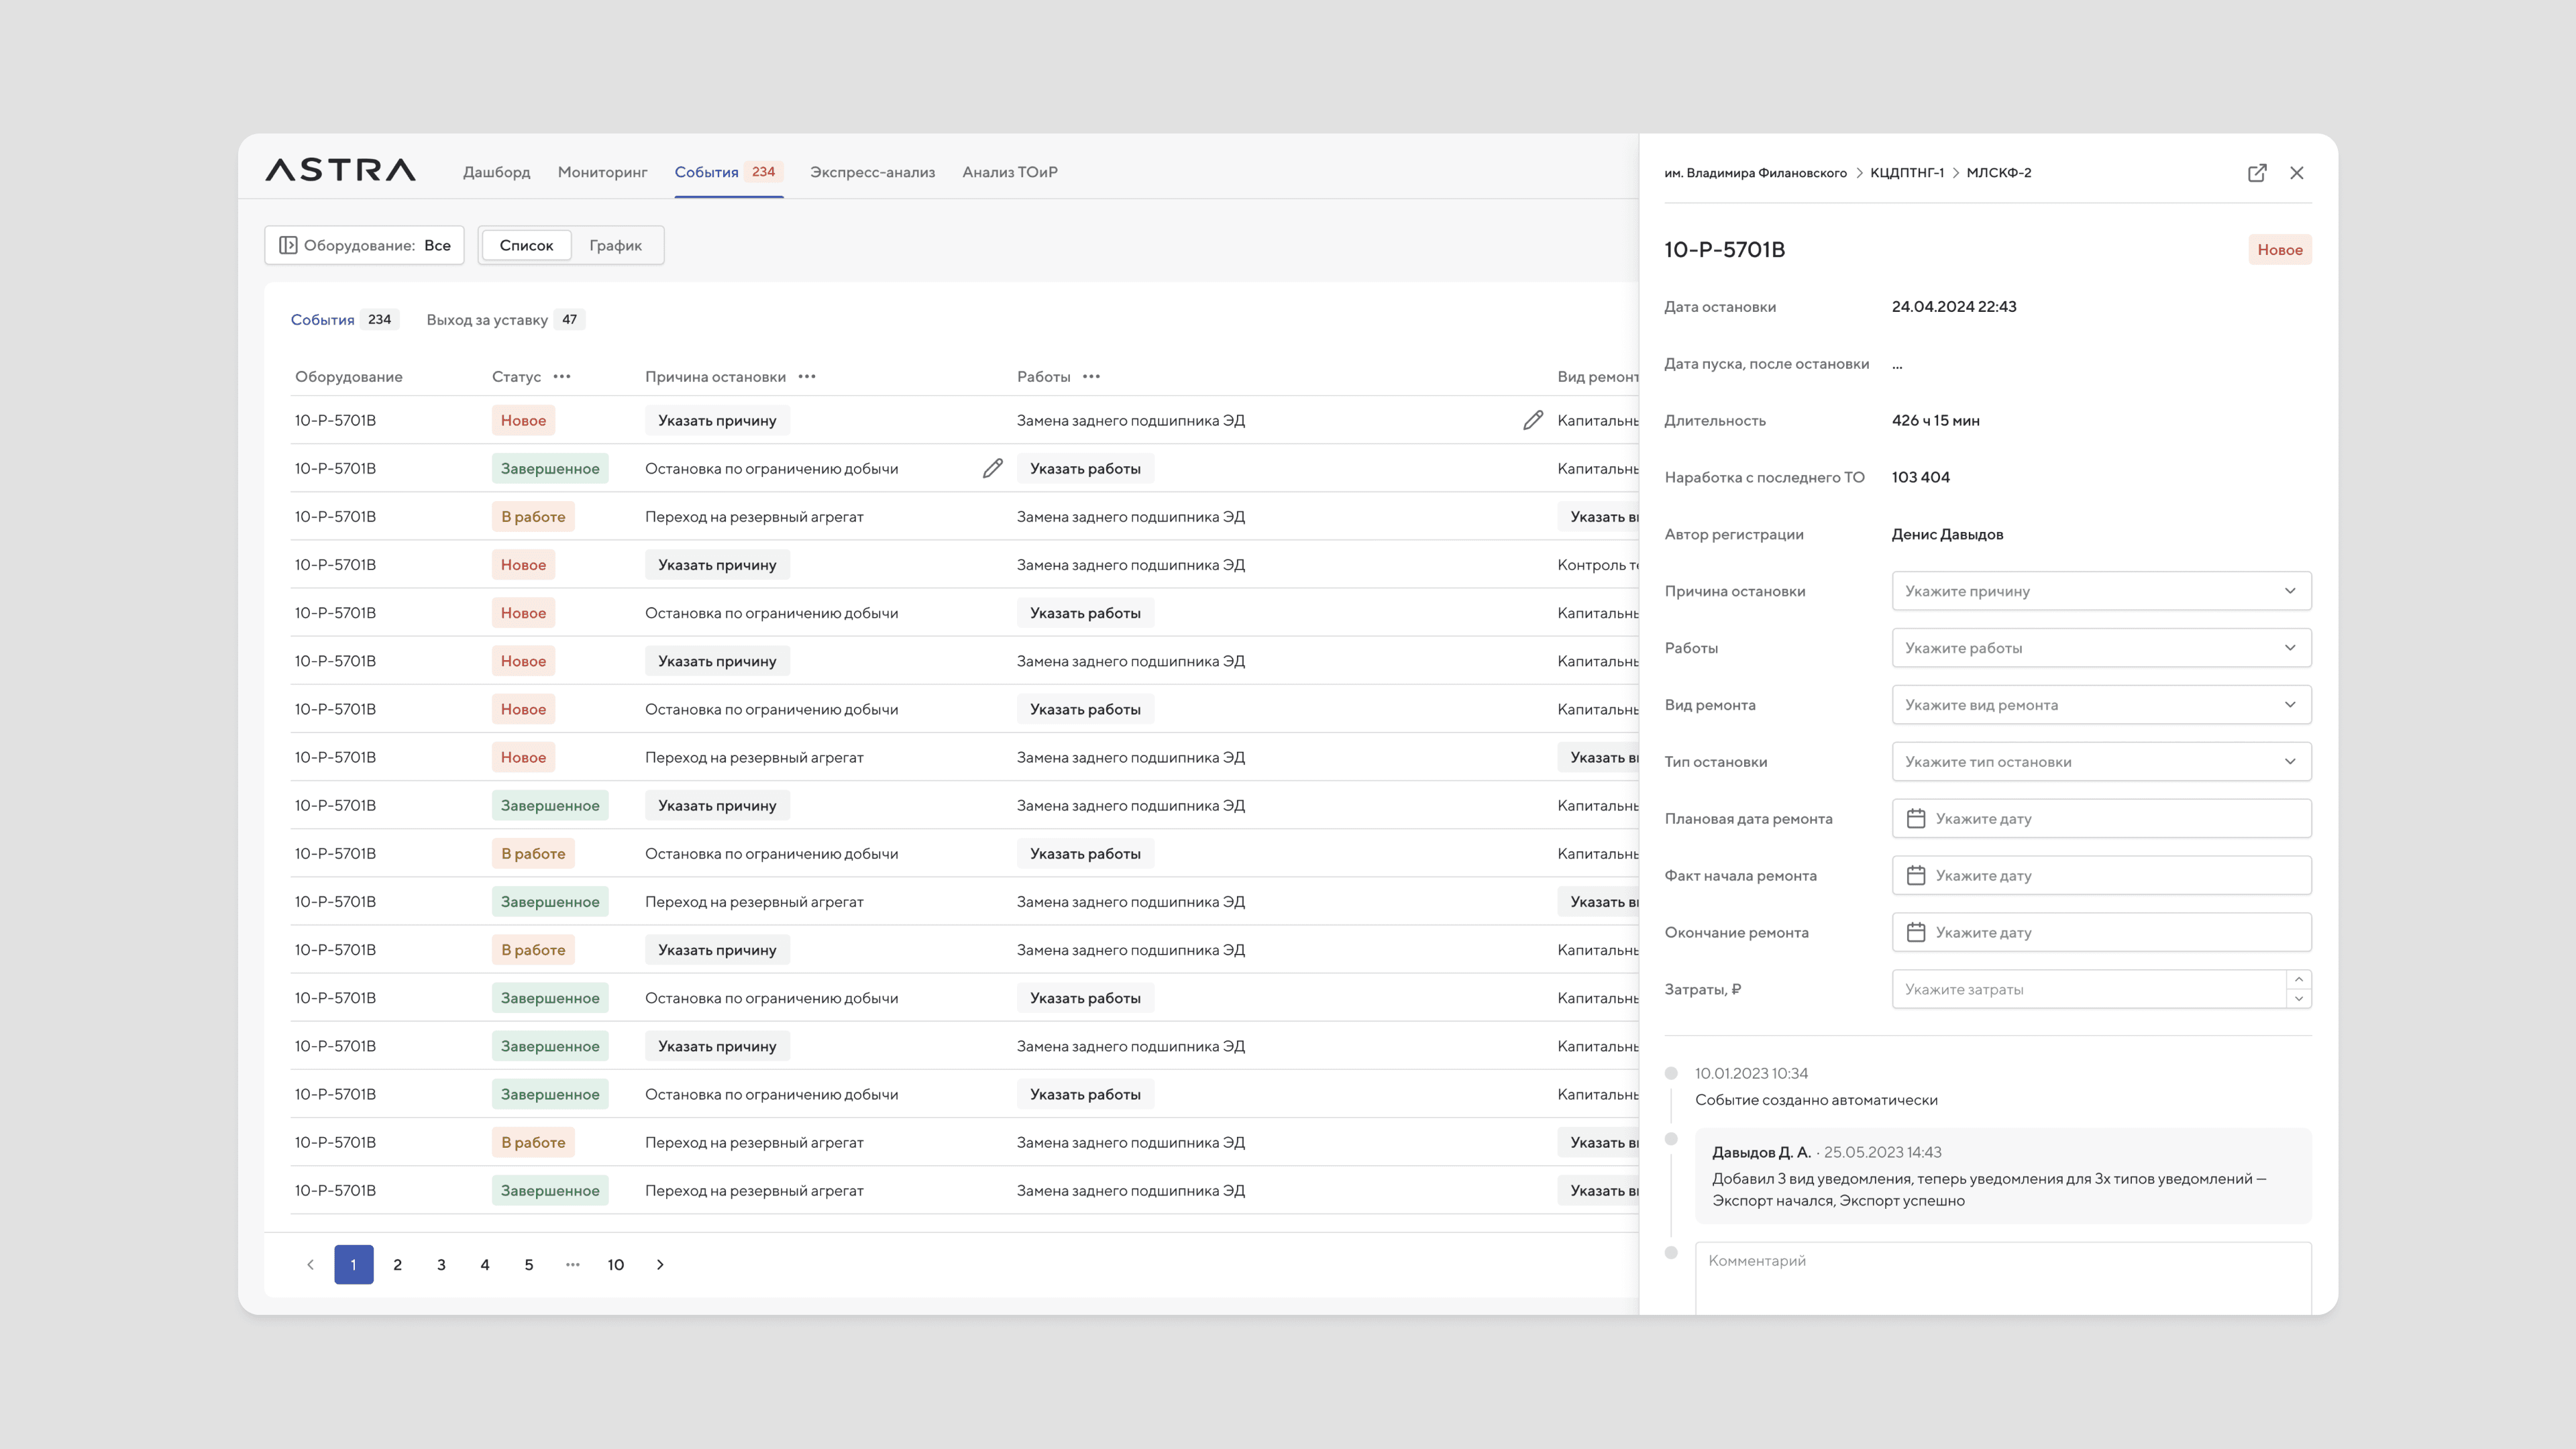
Task: Open the Мониторинг navigation tab
Action: (x=602, y=172)
